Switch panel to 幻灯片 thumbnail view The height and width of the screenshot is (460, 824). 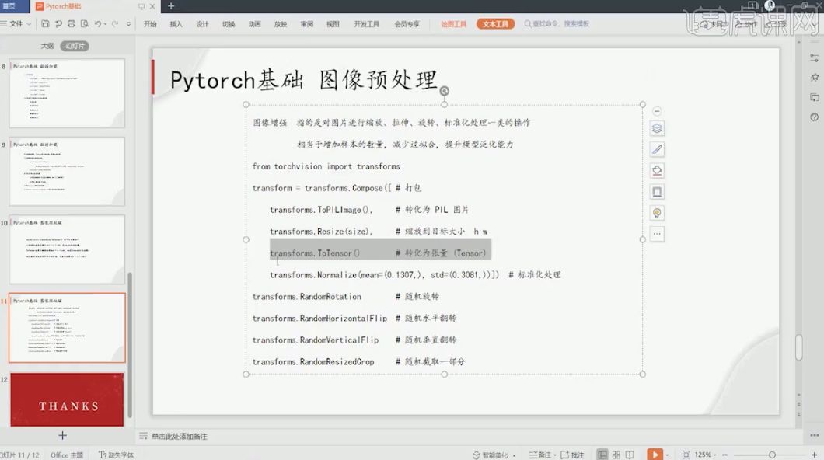(x=75, y=46)
